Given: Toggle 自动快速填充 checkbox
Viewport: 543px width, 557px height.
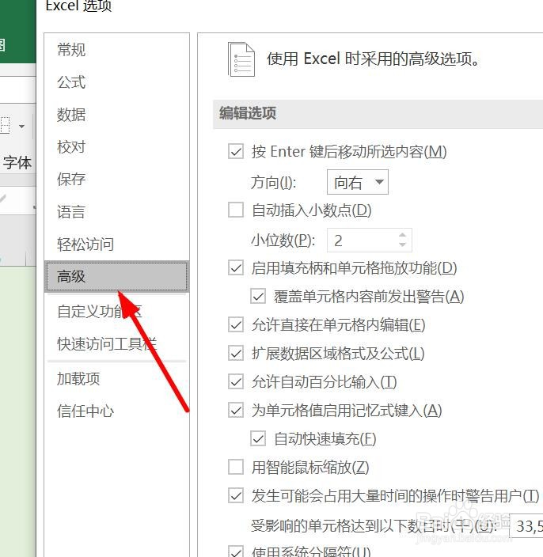Looking at the screenshot, I should 258,438.
